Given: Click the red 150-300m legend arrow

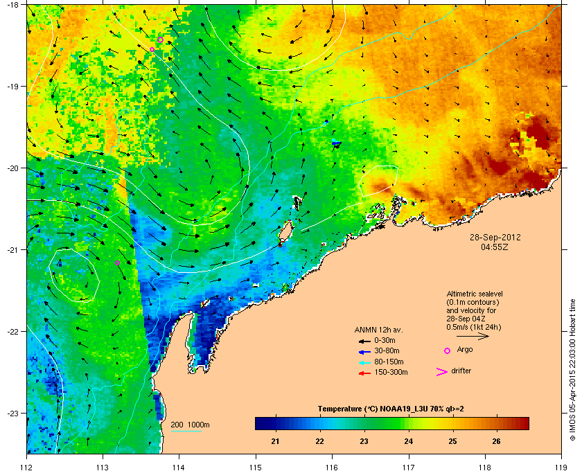Looking at the screenshot, I should (364, 373).
